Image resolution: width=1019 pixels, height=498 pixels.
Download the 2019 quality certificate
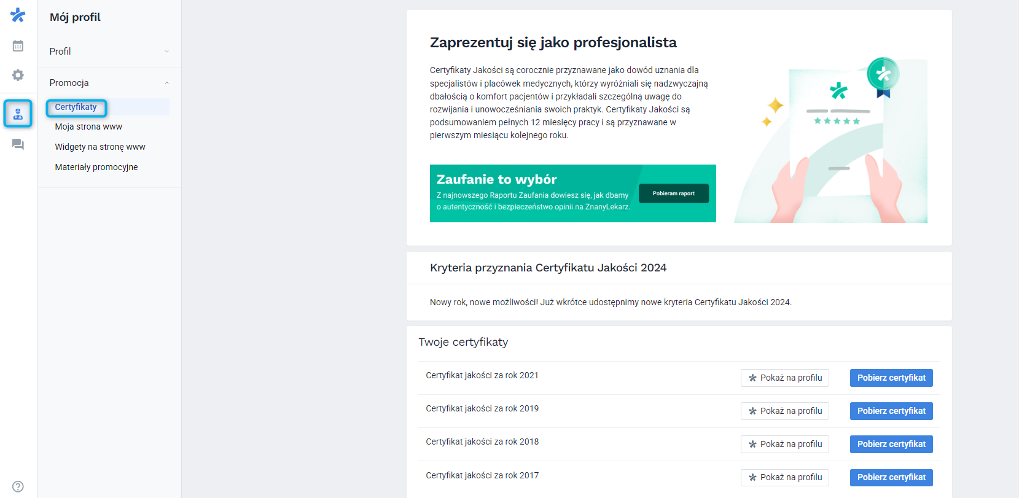click(891, 411)
